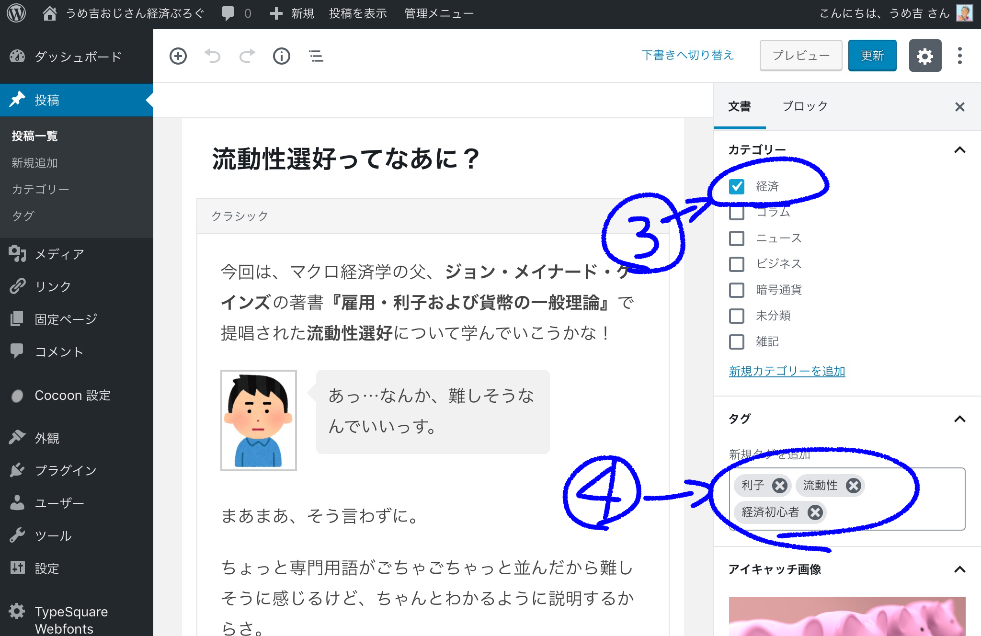Open the content structure info icon
981x636 pixels.
click(x=282, y=56)
